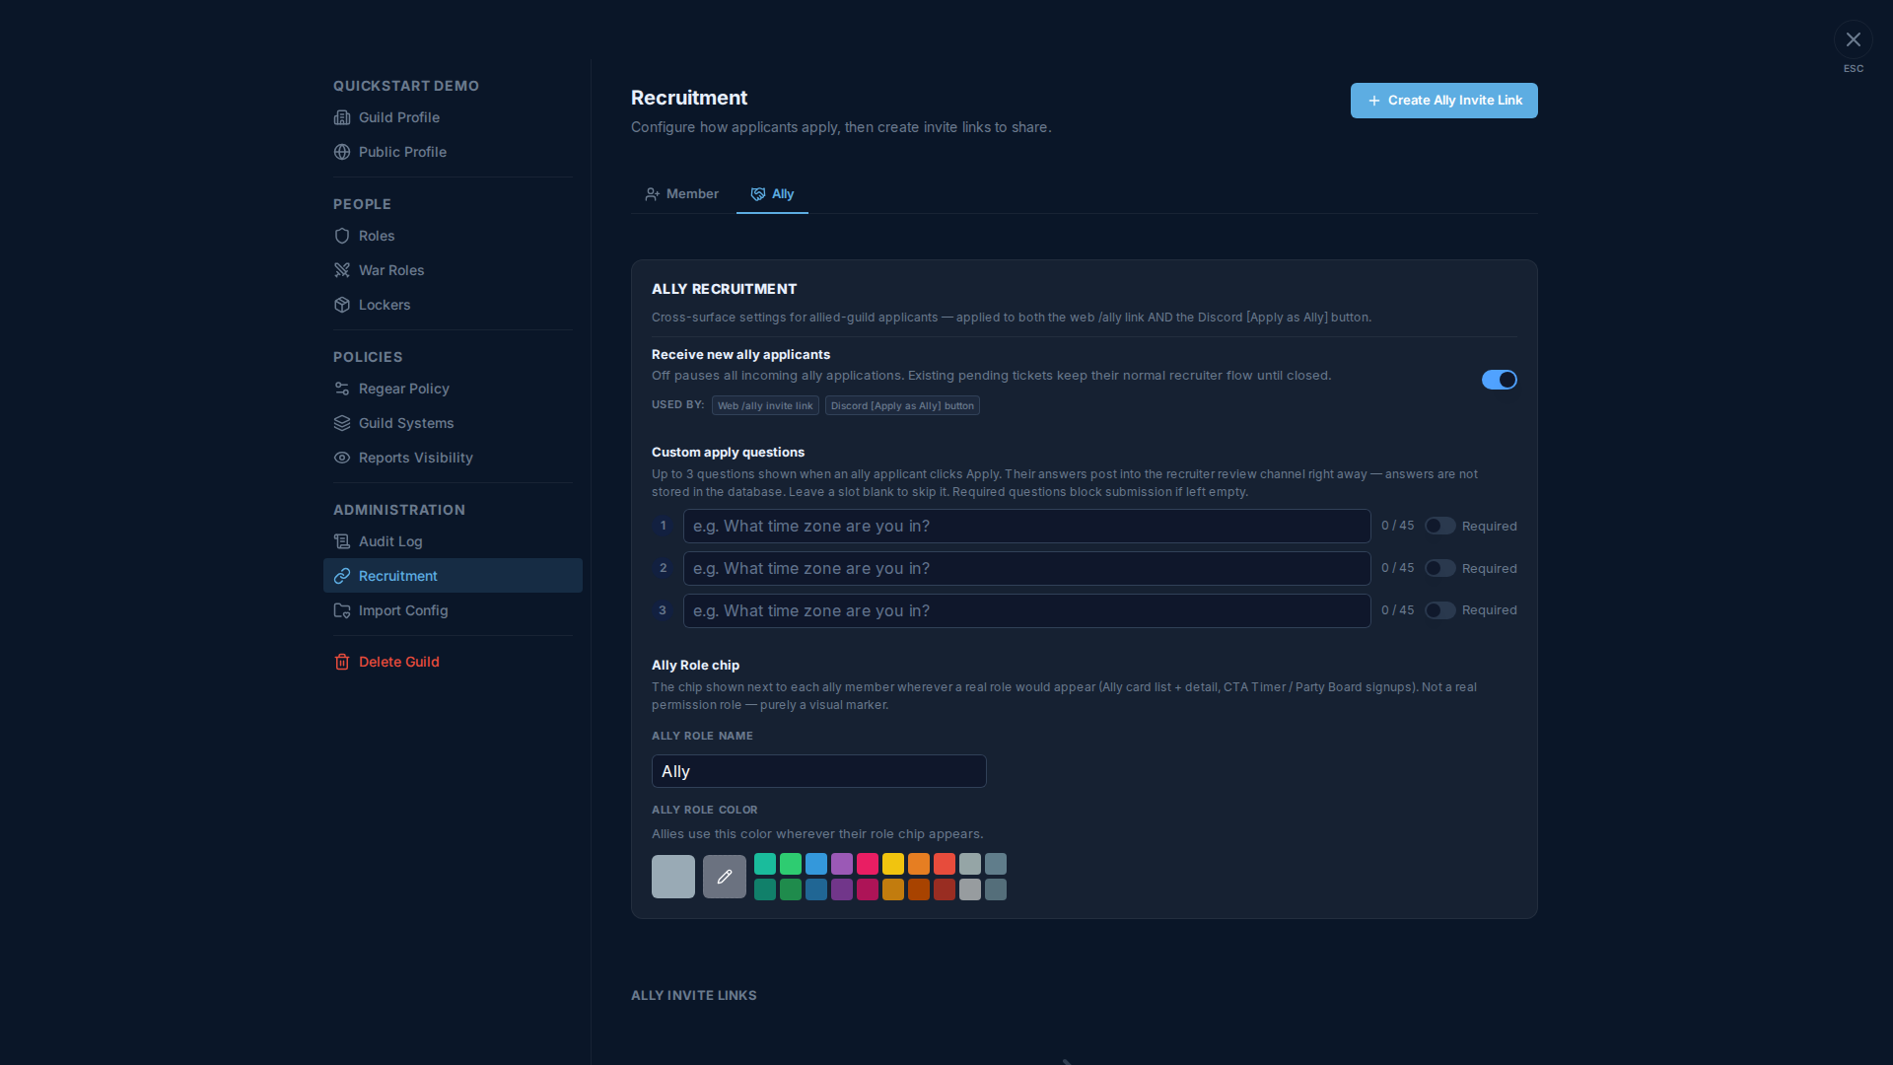Click the Ally Role Name input field

click(x=818, y=771)
